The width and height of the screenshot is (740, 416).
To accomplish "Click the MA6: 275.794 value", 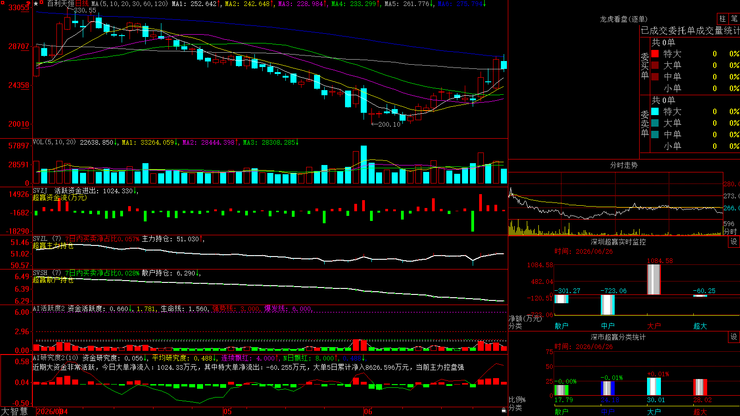I will pos(462,4).
